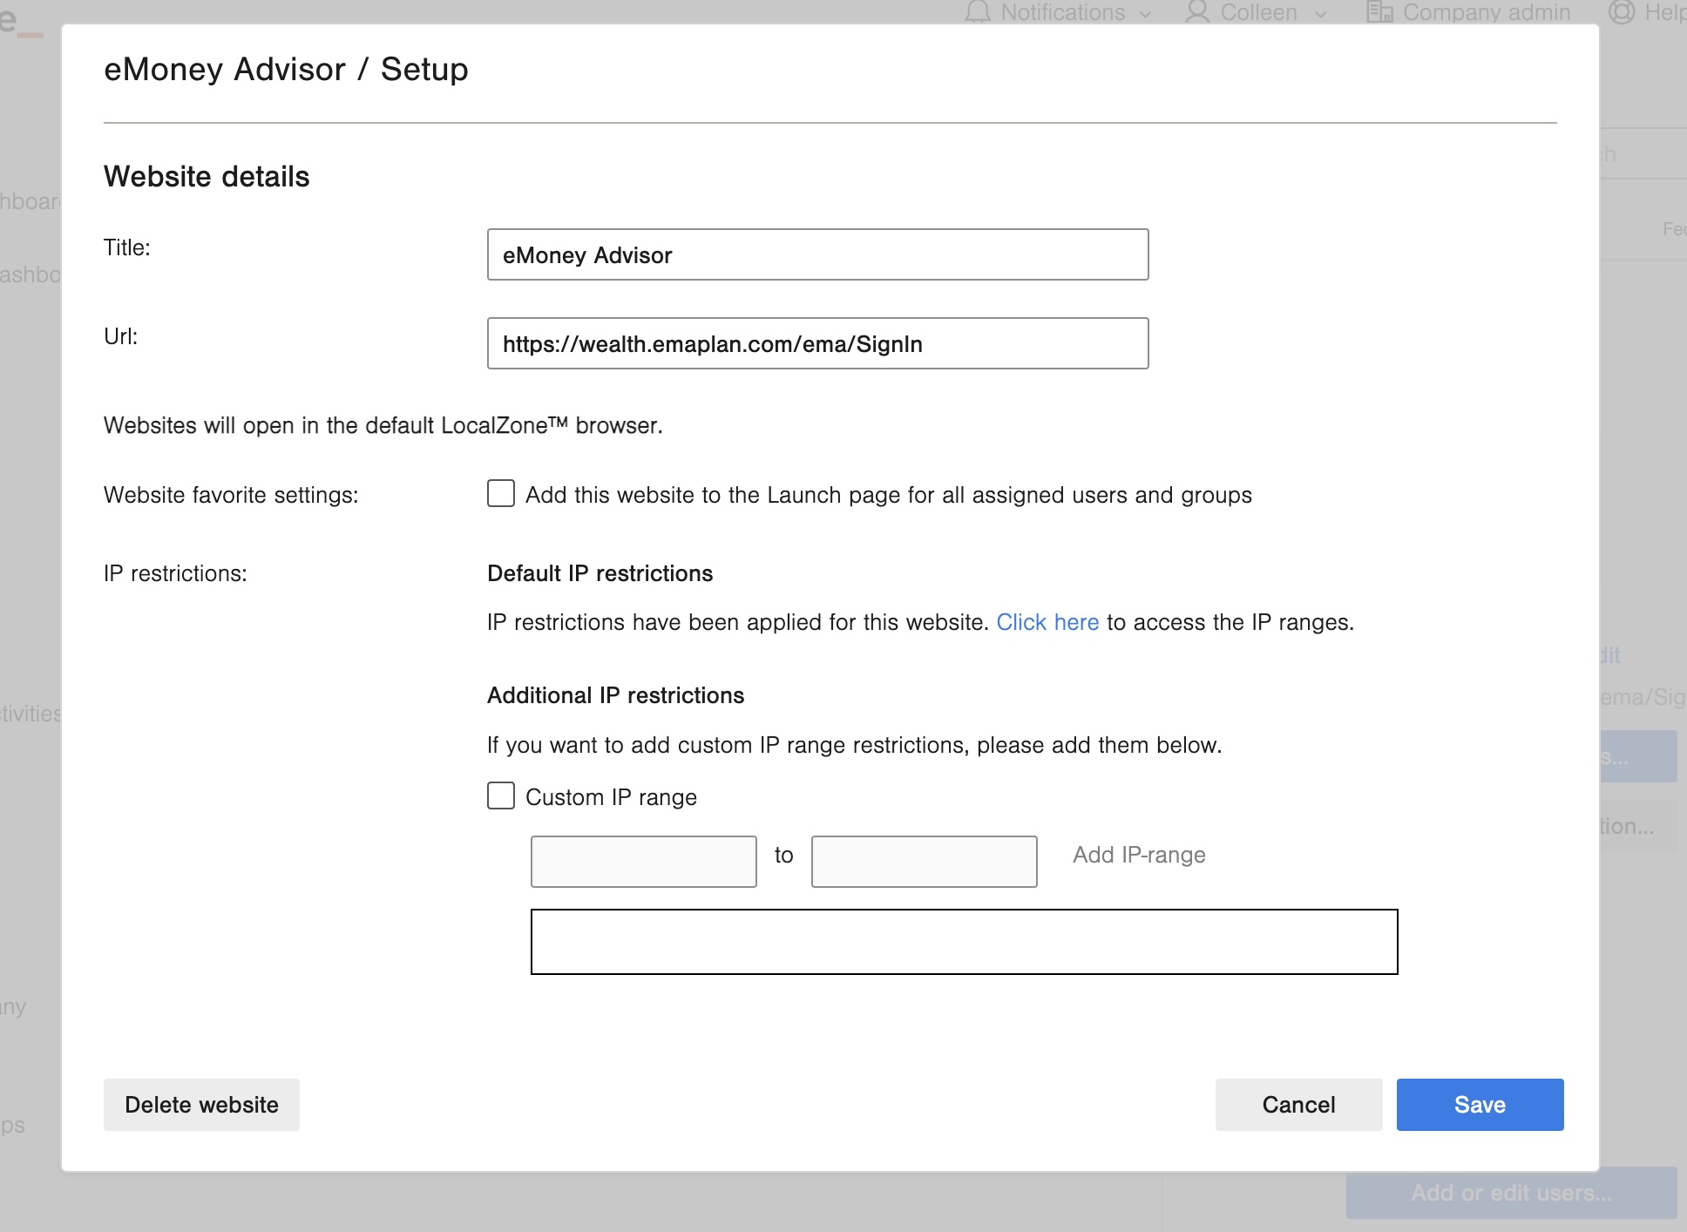
Task: Click into the Title input field
Action: point(817,254)
